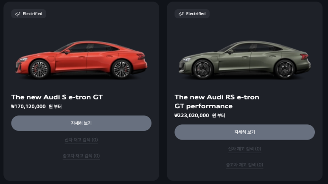Image resolution: width=328 pixels, height=184 pixels.
Task: Select the Electrified badge label on the S e-tron GT card
Action: 32,14
